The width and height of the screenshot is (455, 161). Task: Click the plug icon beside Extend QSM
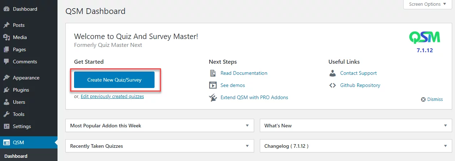click(213, 97)
